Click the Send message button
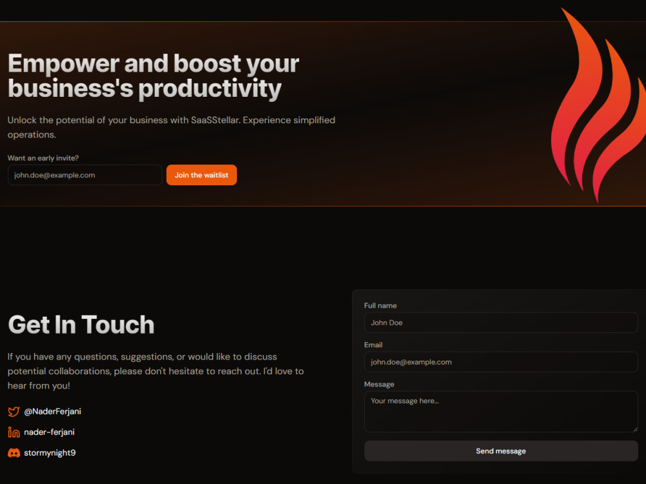 click(501, 451)
